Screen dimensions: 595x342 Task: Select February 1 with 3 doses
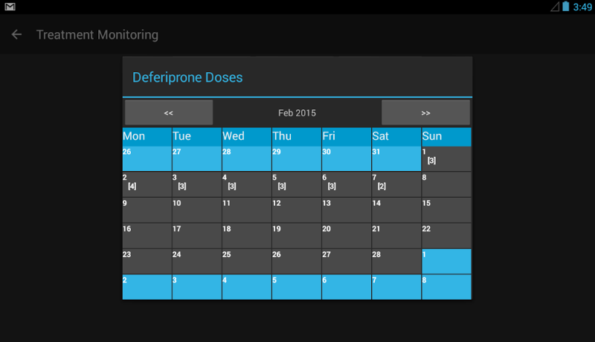(x=446, y=159)
